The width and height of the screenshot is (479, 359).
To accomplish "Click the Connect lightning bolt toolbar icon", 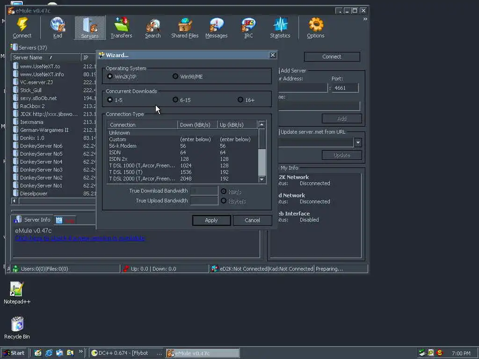I will click(22, 24).
